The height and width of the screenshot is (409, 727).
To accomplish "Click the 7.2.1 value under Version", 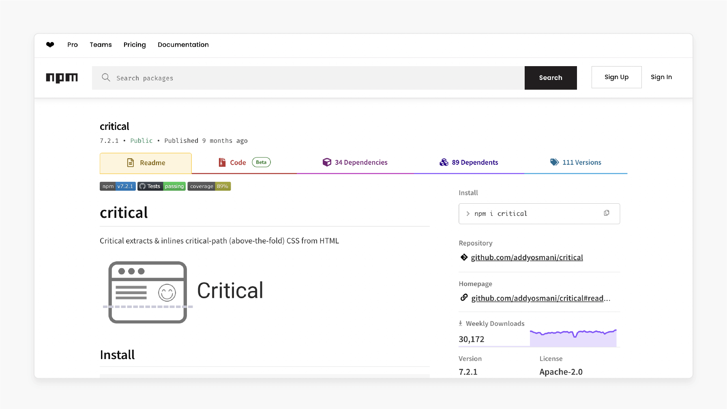I will 468,372.
